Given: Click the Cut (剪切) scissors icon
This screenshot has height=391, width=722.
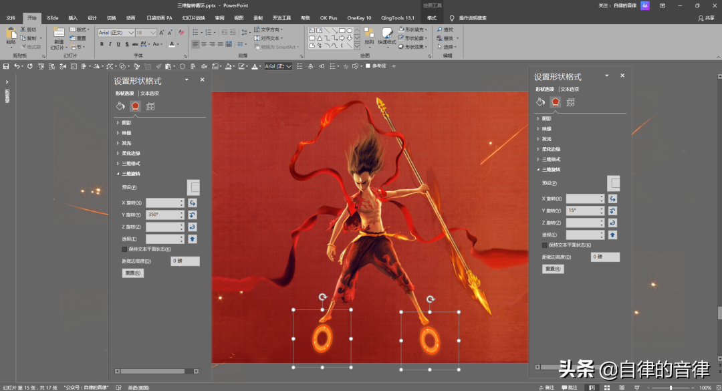Looking at the screenshot, I should (23, 29).
